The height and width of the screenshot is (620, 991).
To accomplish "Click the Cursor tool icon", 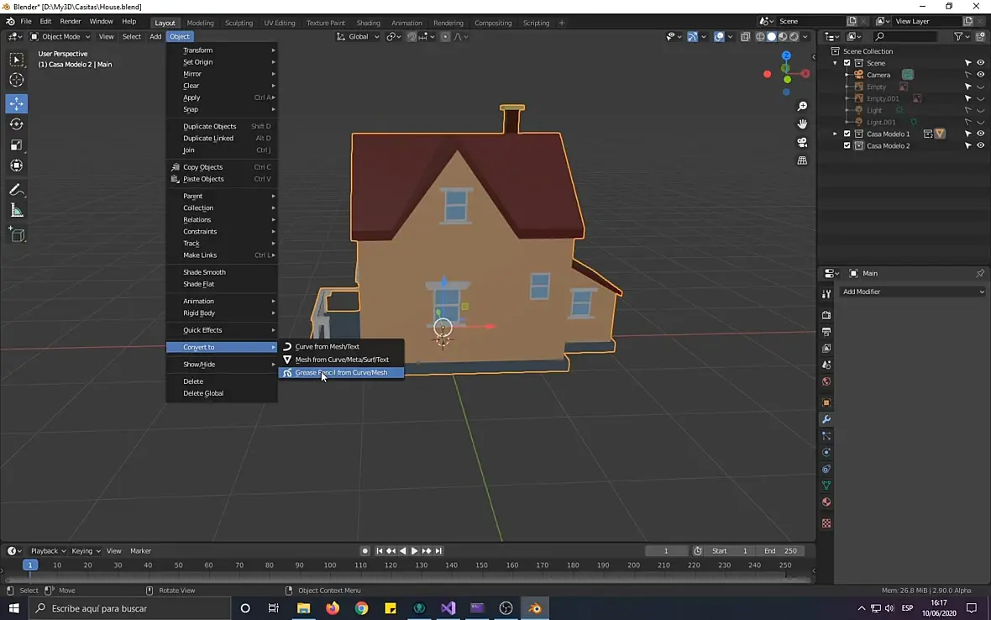I will 17,80.
